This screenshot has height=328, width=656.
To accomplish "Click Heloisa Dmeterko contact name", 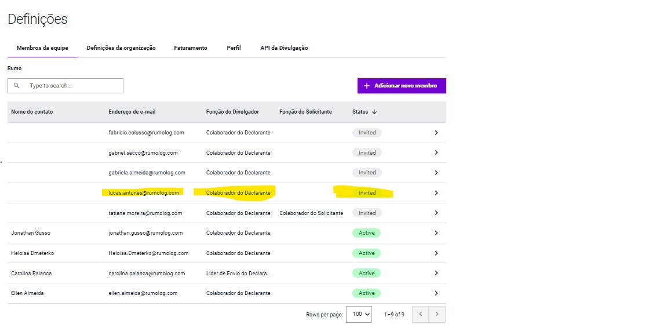I will coord(32,253).
